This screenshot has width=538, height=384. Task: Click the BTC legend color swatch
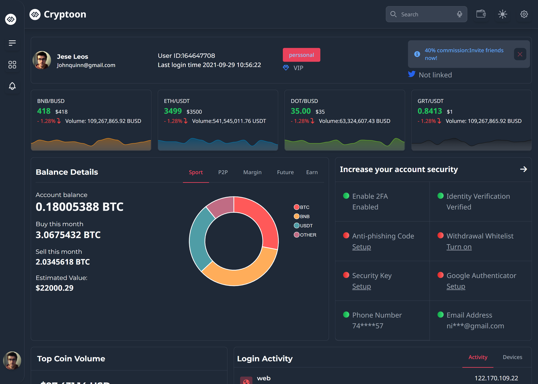pos(296,207)
